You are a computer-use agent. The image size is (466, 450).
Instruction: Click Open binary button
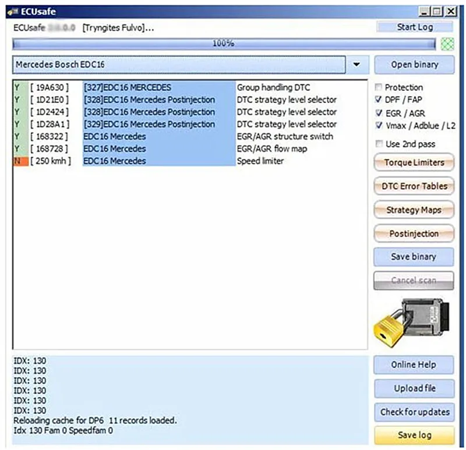click(414, 65)
